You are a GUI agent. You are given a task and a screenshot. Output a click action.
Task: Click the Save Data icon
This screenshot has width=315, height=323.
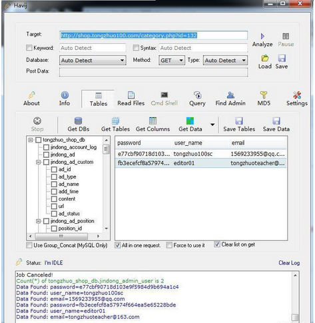tap(276, 121)
